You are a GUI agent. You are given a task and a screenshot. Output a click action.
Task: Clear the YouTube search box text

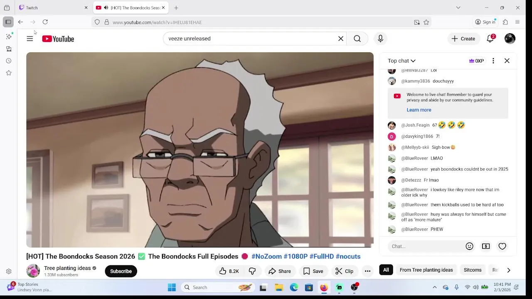(341, 39)
